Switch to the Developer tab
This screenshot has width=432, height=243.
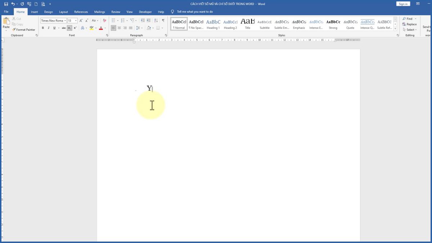145,12
